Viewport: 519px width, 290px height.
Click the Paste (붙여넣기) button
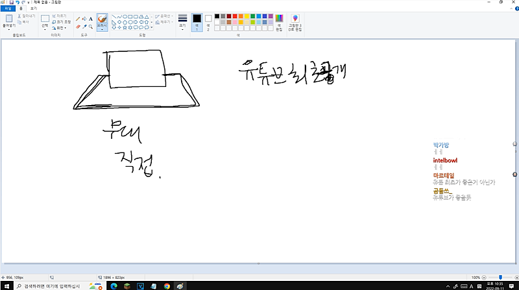tap(9, 21)
